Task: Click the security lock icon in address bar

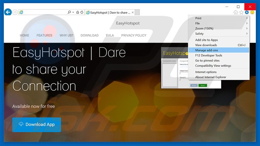Action: pos(78,12)
